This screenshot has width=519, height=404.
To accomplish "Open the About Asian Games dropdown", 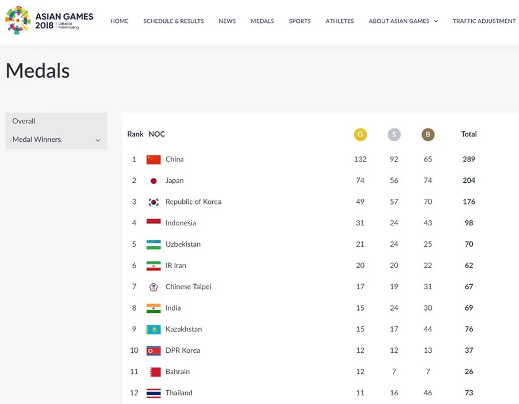I will point(403,21).
